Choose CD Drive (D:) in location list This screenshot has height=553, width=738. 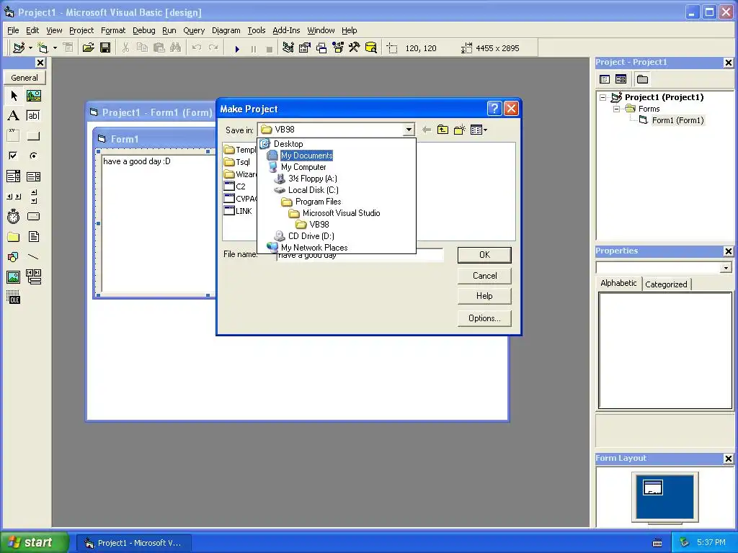(311, 236)
